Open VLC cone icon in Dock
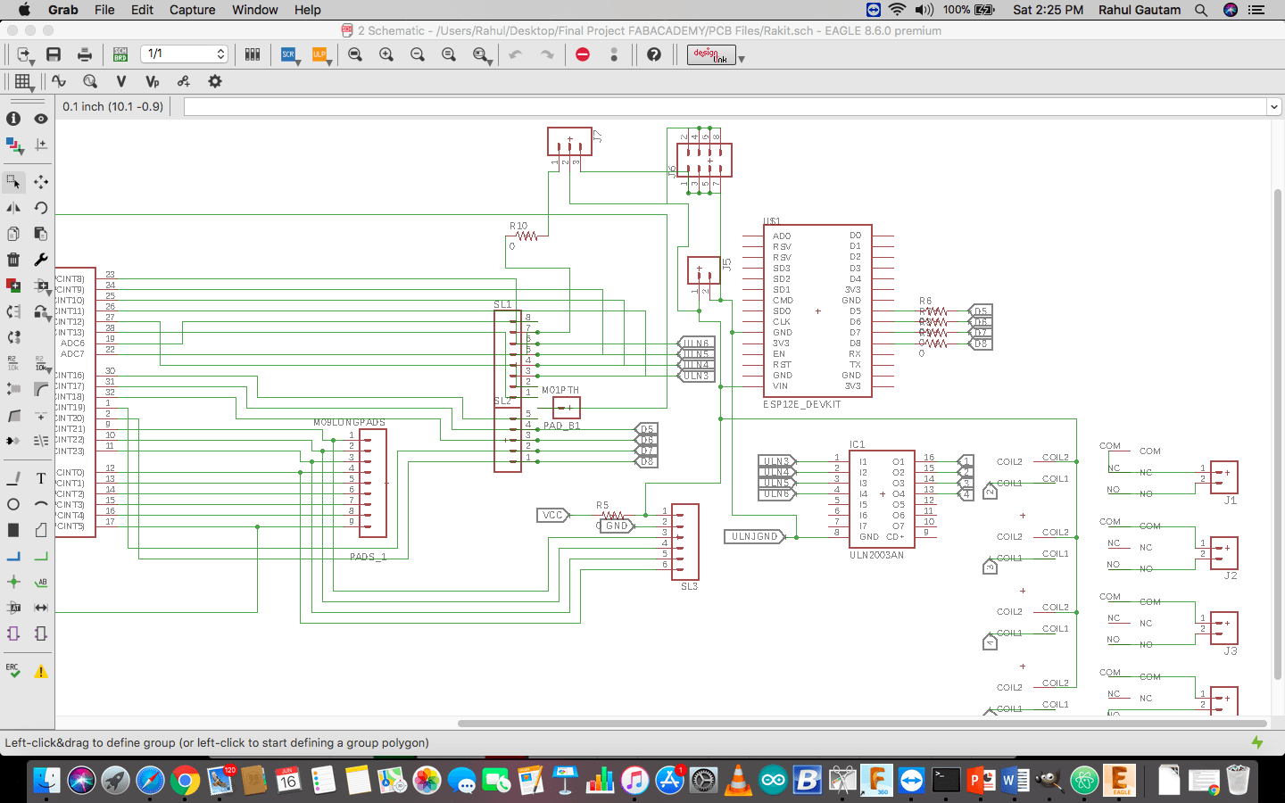Screen dimensions: 1285x803 click(738, 781)
